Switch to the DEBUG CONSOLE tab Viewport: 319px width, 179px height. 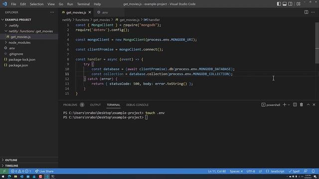pos(138,105)
